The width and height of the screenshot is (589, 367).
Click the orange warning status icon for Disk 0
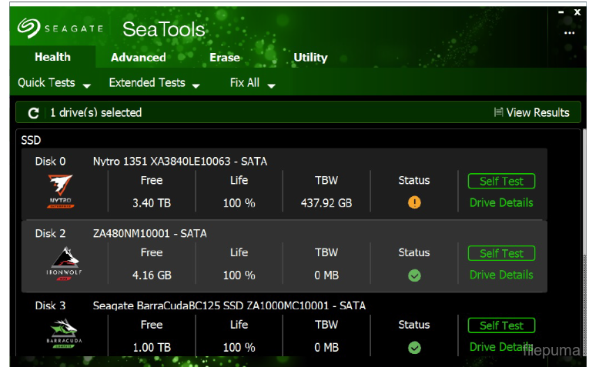point(414,203)
